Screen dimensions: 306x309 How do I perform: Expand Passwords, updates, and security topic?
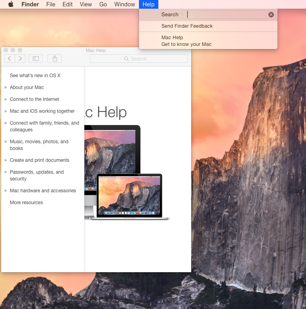(6, 172)
